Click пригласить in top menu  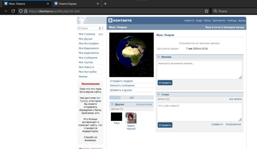[x=219, y=20]
